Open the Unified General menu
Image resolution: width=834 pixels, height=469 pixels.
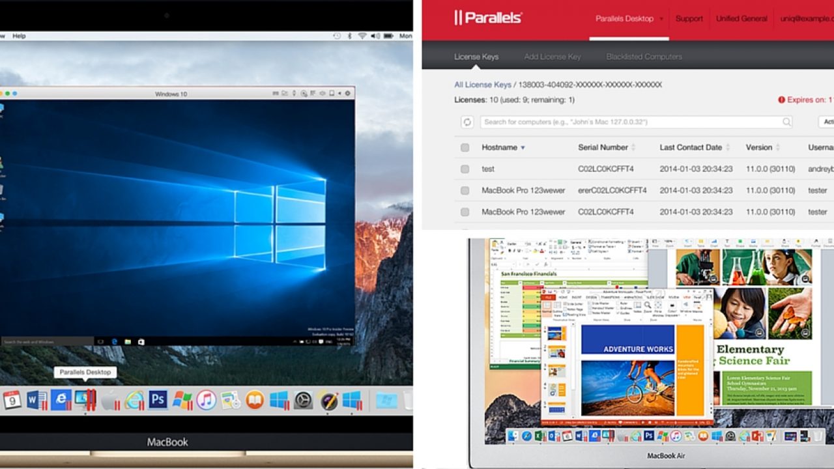[741, 18]
